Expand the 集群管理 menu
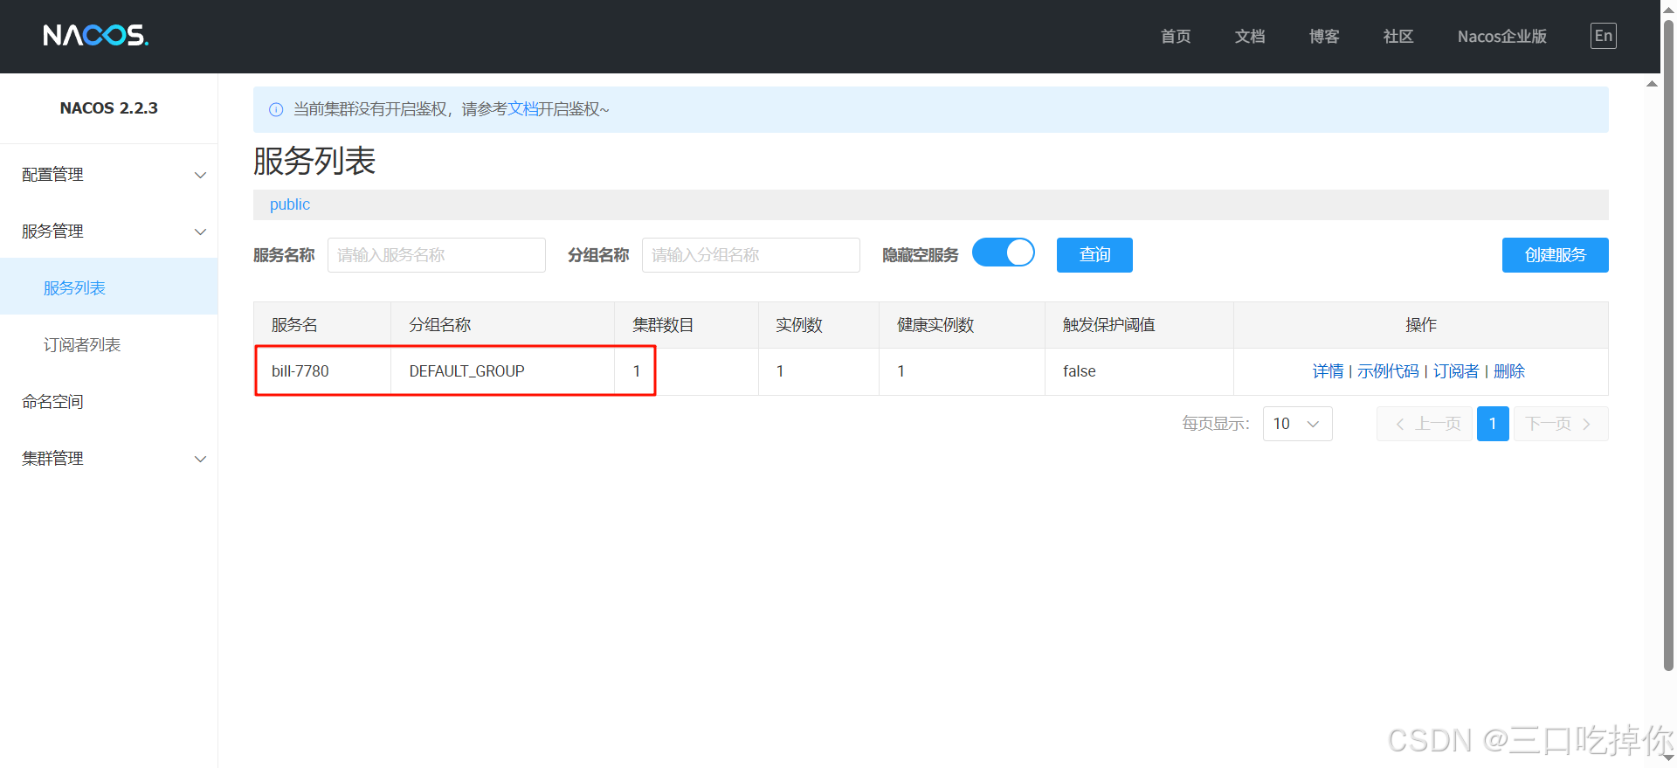1677x768 pixels. [x=108, y=459]
